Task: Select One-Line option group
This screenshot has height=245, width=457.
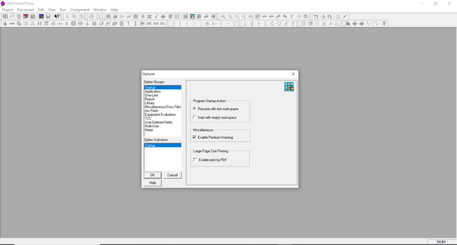Action: [163, 95]
